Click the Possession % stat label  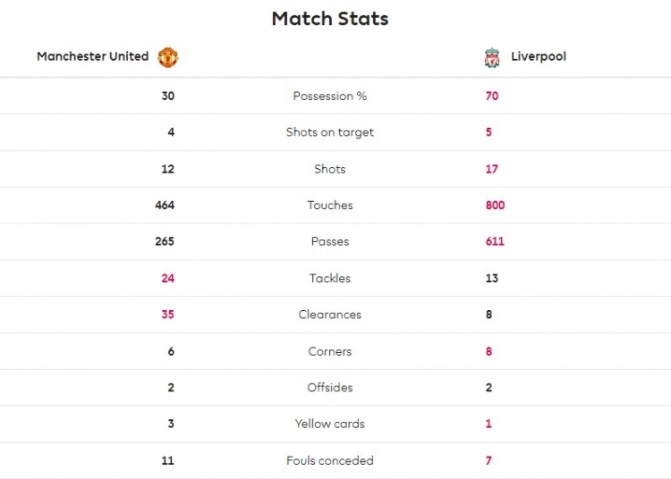point(330,96)
